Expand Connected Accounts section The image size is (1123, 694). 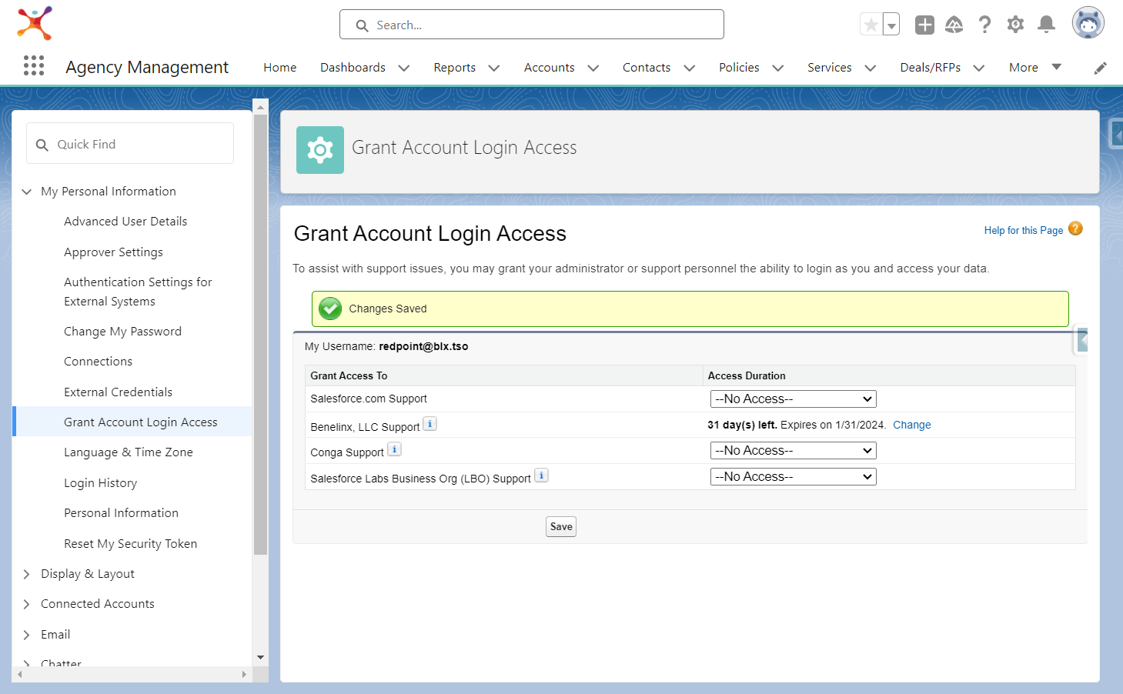[x=27, y=604]
